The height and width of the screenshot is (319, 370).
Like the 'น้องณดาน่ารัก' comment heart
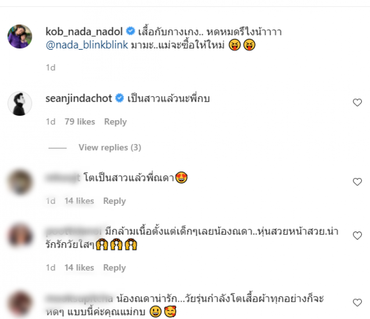point(357,302)
